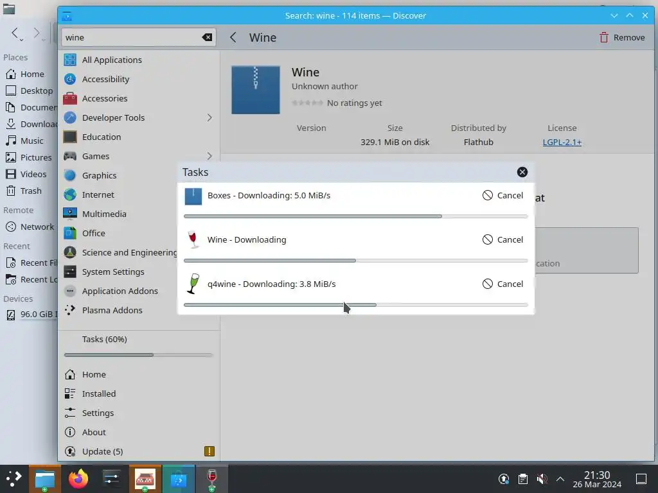Screen dimensions: 658x493
Task: Open the clipboard tray icon
Action: tap(523, 479)
